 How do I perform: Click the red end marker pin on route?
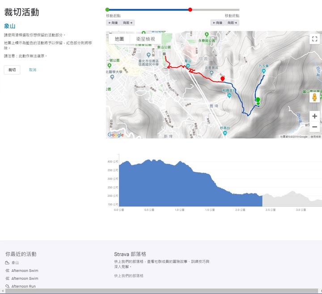(222, 79)
